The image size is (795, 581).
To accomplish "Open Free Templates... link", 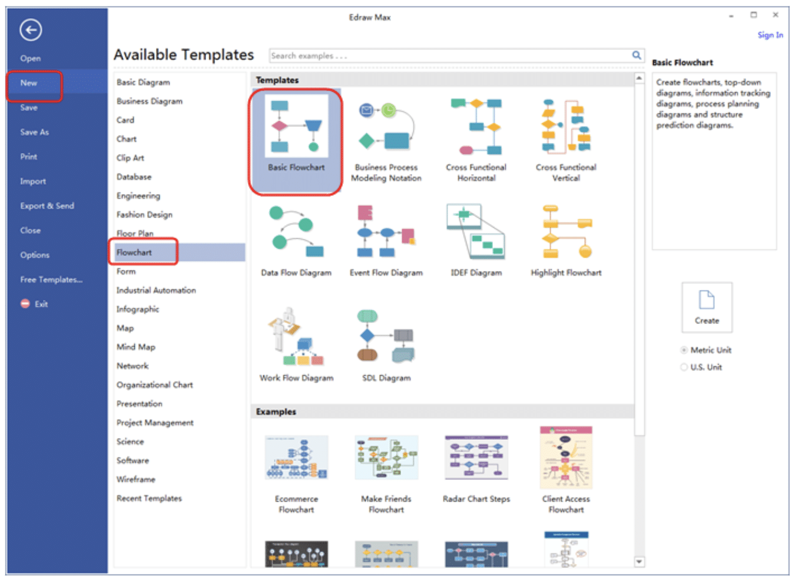I will (x=51, y=280).
